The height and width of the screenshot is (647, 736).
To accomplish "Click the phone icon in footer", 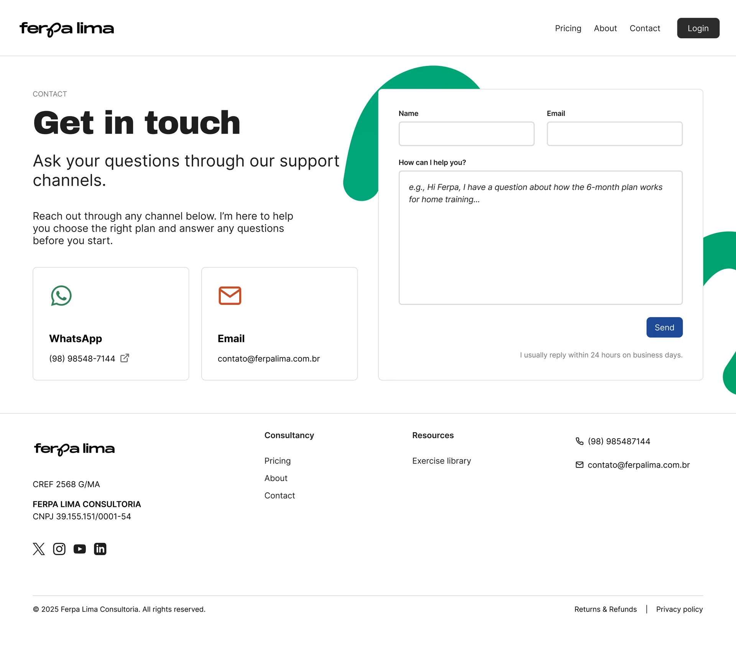I will (x=580, y=441).
